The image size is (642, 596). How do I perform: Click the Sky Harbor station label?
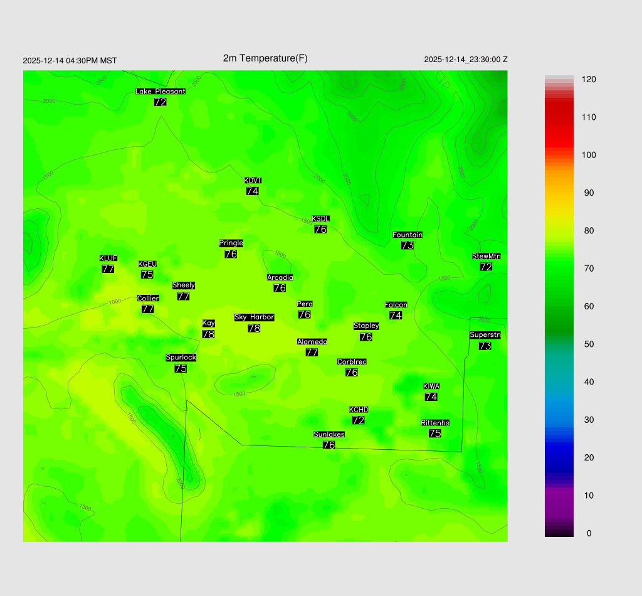click(254, 317)
